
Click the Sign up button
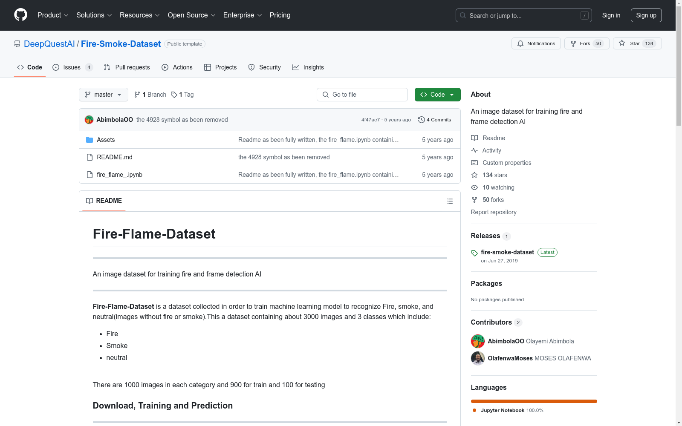pos(646,15)
